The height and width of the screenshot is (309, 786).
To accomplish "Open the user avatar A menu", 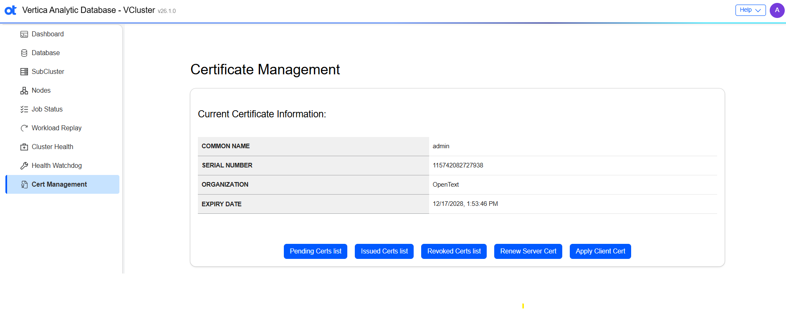I will [777, 10].
